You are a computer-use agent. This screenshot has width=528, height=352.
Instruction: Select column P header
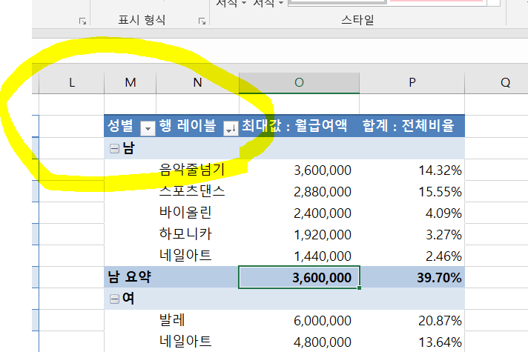point(412,83)
